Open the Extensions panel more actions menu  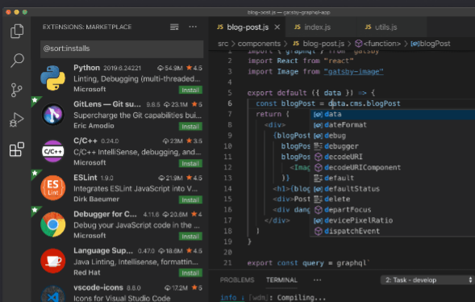193,27
